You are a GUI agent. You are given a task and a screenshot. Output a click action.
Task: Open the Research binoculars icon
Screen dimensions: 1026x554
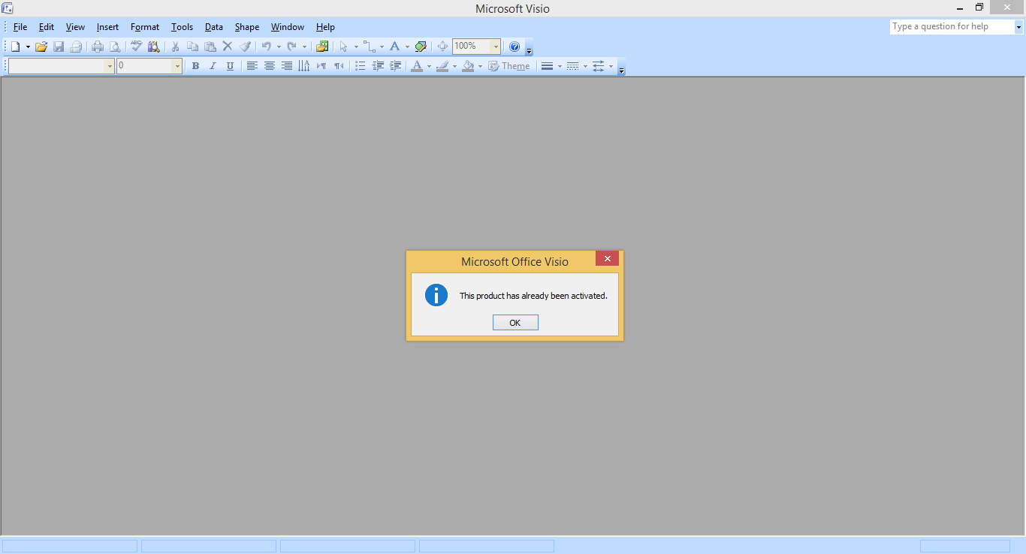coord(154,47)
